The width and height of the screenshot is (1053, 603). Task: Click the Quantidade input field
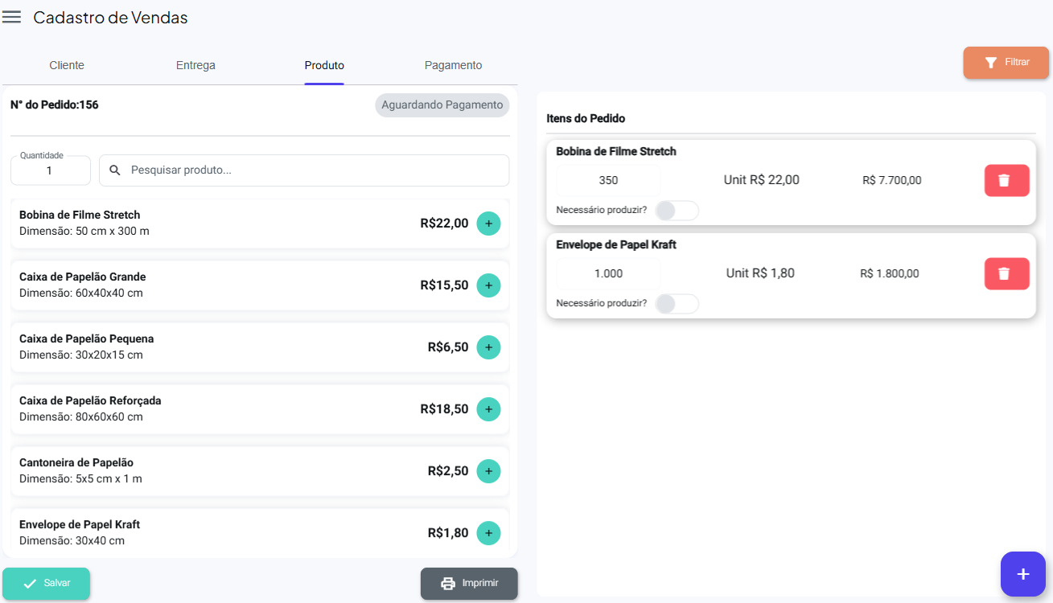coord(50,170)
